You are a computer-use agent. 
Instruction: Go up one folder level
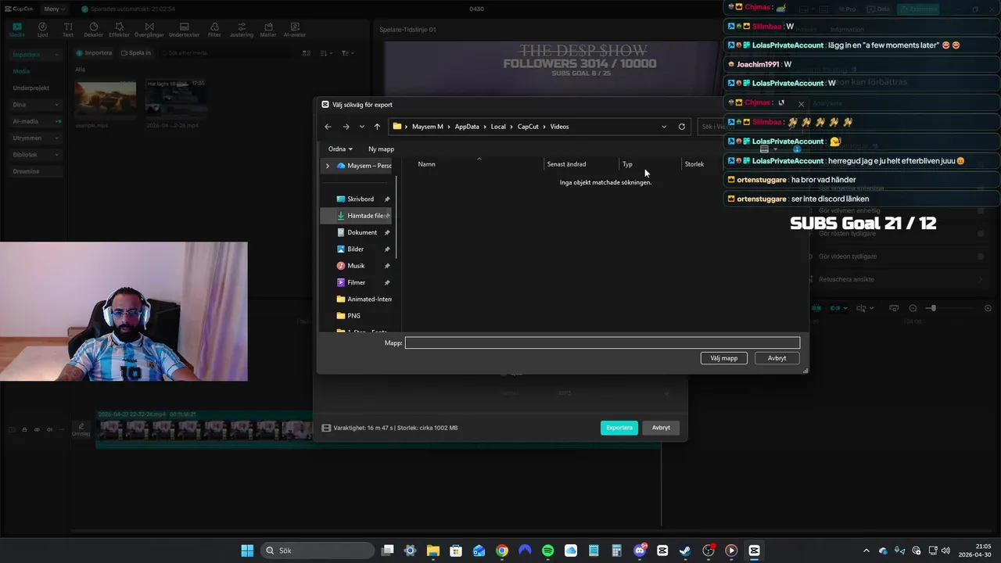(x=377, y=127)
